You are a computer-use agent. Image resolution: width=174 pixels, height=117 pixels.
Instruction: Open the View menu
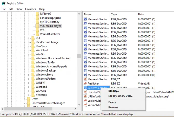coord(19,9)
